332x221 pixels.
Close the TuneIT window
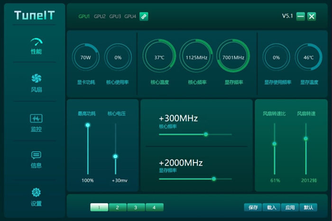coord(312,16)
